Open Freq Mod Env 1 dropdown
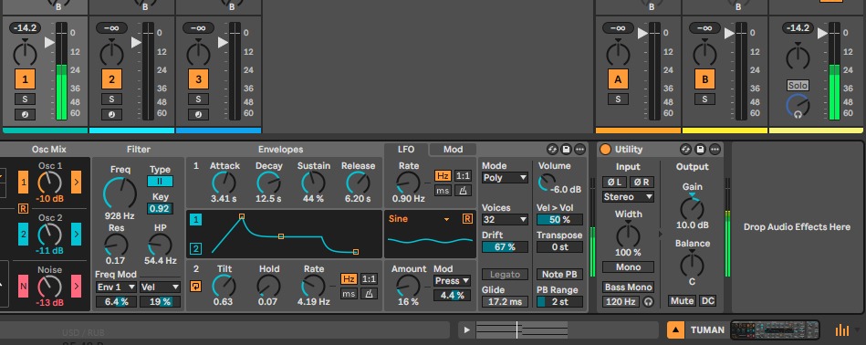Screen dimensions: 866x345 pyautogui.click(x=116, y=287)
